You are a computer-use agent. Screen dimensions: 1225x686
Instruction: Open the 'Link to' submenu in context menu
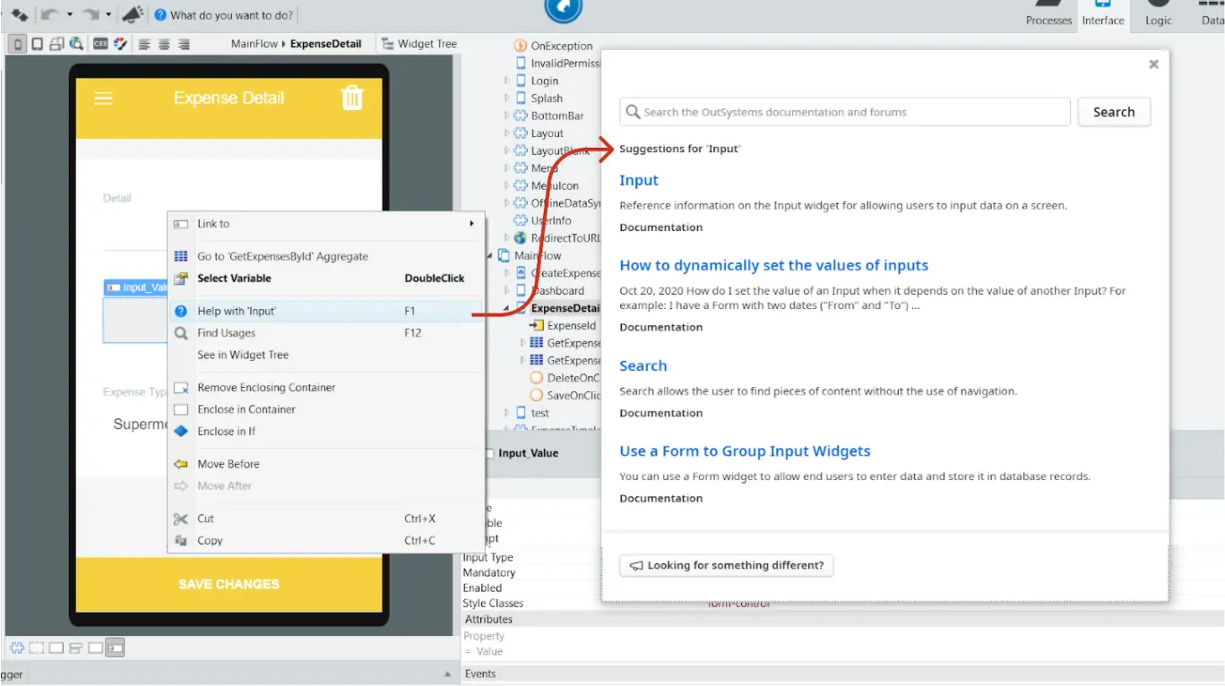coord(326,224)
